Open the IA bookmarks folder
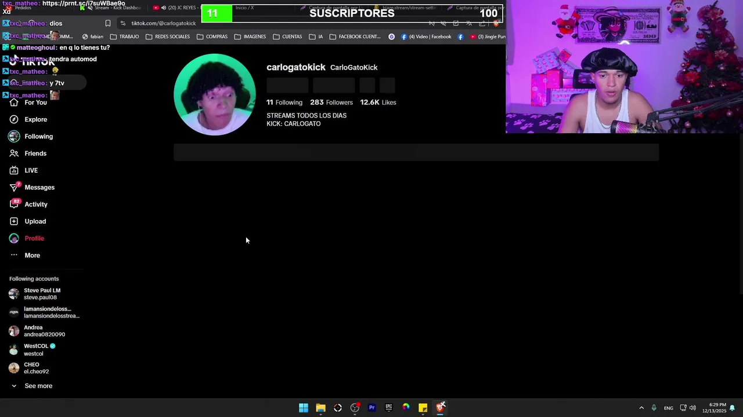 coord(316,36)
